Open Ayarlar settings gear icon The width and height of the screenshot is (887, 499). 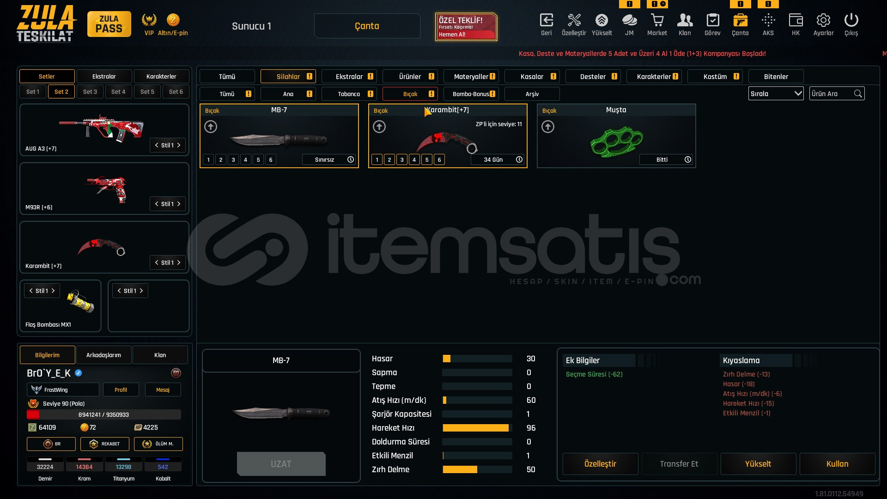click(x=823, y=20)
